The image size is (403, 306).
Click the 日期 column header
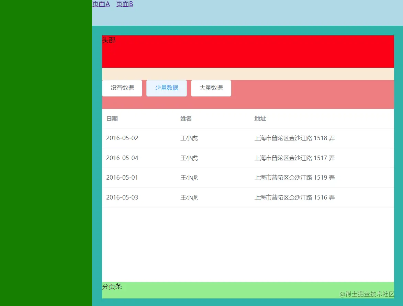(x=112, y=119)
